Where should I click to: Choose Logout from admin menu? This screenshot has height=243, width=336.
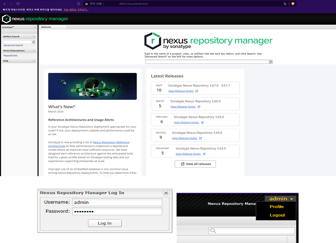pos(277,215)
